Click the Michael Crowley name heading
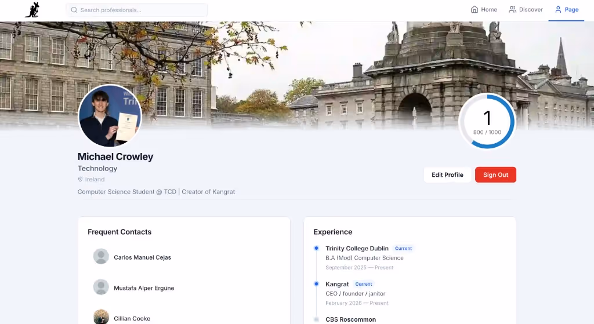This screenshot has height=324, width=594. coord(115,156)
